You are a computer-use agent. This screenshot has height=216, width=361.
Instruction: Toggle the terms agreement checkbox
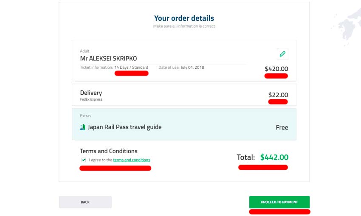click(83, 160)
